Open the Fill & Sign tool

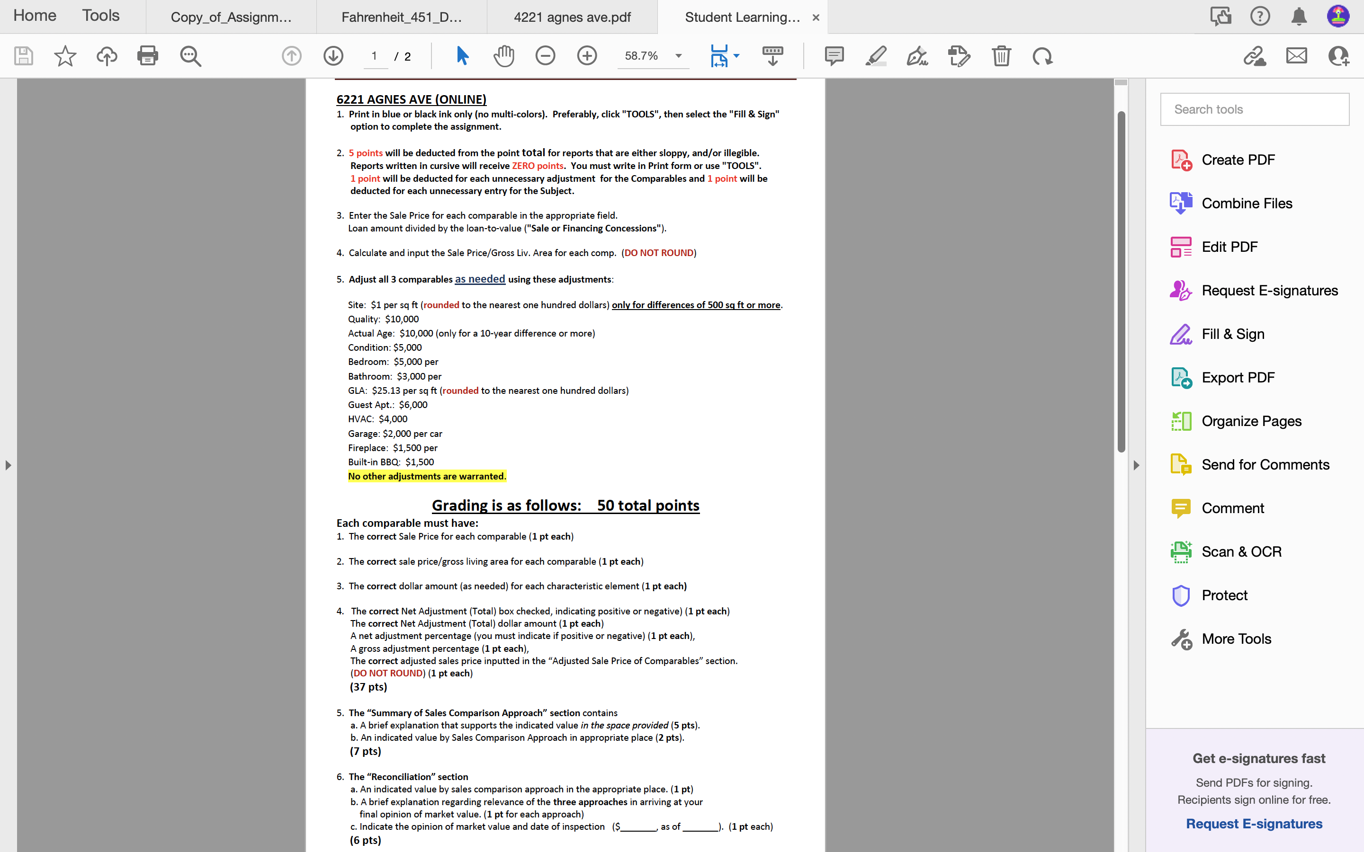pos(1233,334)
